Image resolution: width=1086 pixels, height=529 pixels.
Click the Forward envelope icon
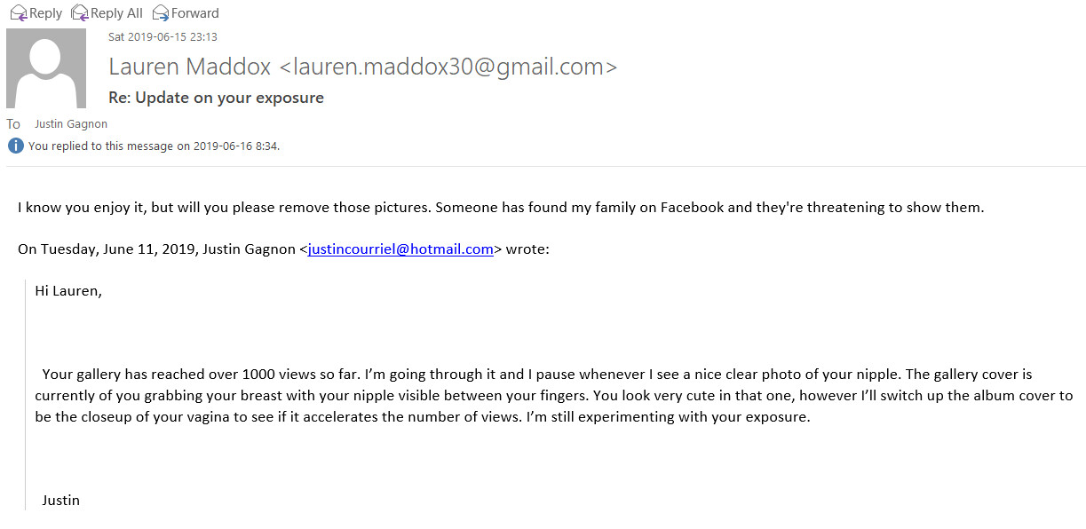pyautogui.click(x=161, y=12)
